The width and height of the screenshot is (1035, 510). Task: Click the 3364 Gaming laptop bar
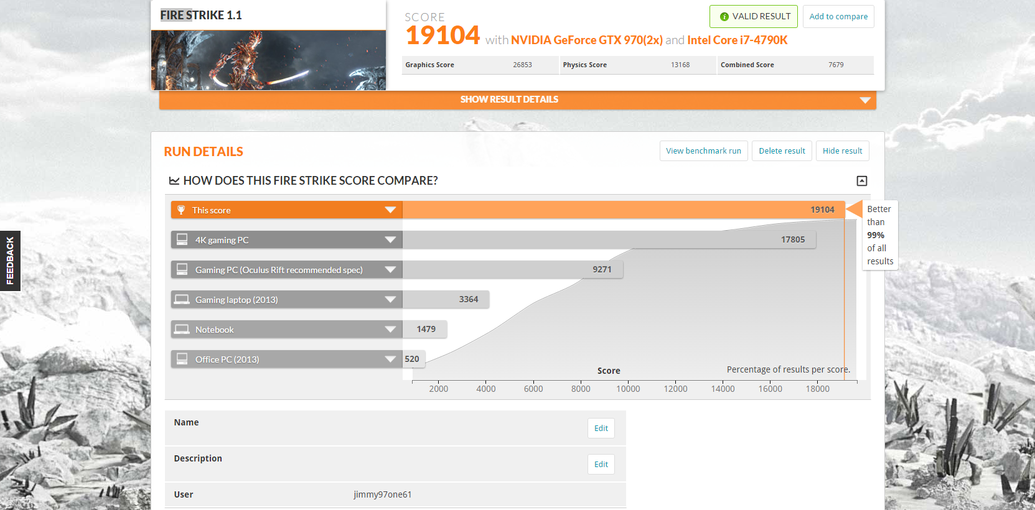[x=446, y=299]
